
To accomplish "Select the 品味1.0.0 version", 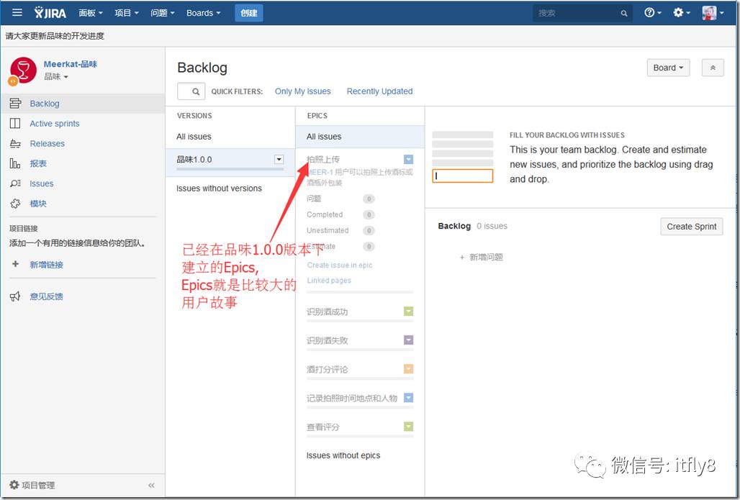I will [194, 160].
